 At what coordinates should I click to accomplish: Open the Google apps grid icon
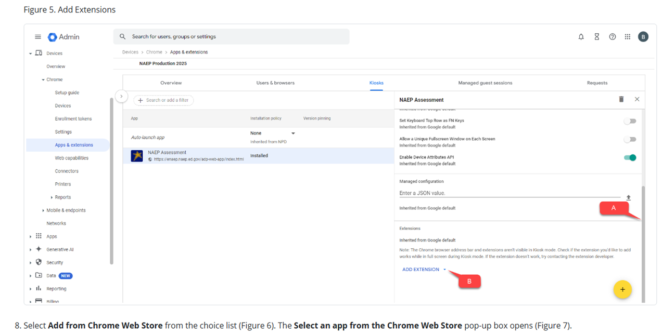coord(628,37)
